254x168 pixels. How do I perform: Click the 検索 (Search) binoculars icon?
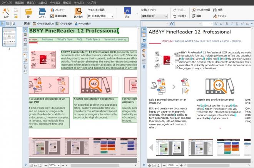point(218,10)
